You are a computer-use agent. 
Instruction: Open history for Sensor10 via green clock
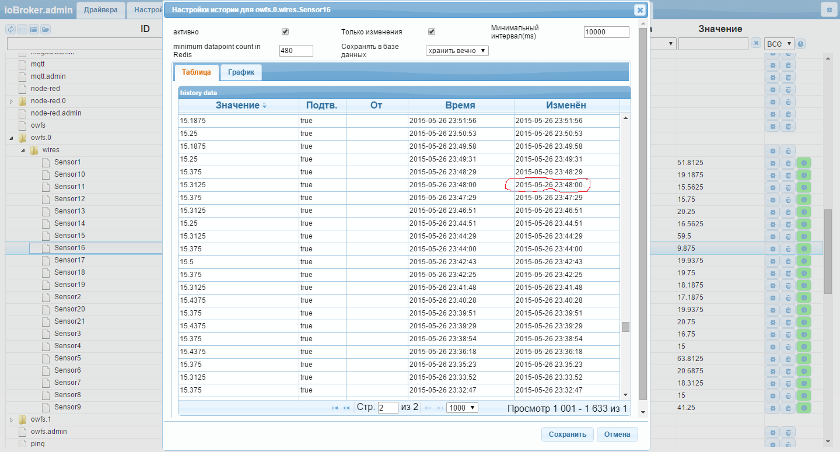[x=804, y=175]
